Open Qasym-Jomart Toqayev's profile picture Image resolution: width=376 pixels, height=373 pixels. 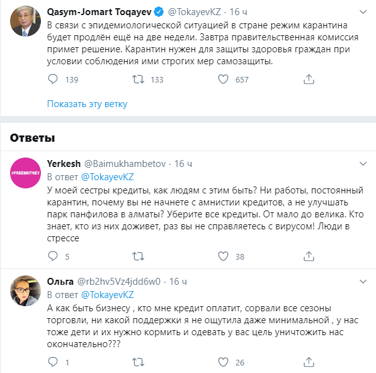(x=25, y=21)
